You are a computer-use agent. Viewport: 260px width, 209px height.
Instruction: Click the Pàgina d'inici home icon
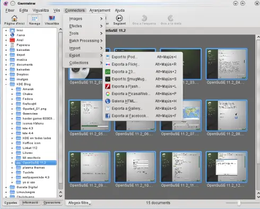(x=14, y=18)
